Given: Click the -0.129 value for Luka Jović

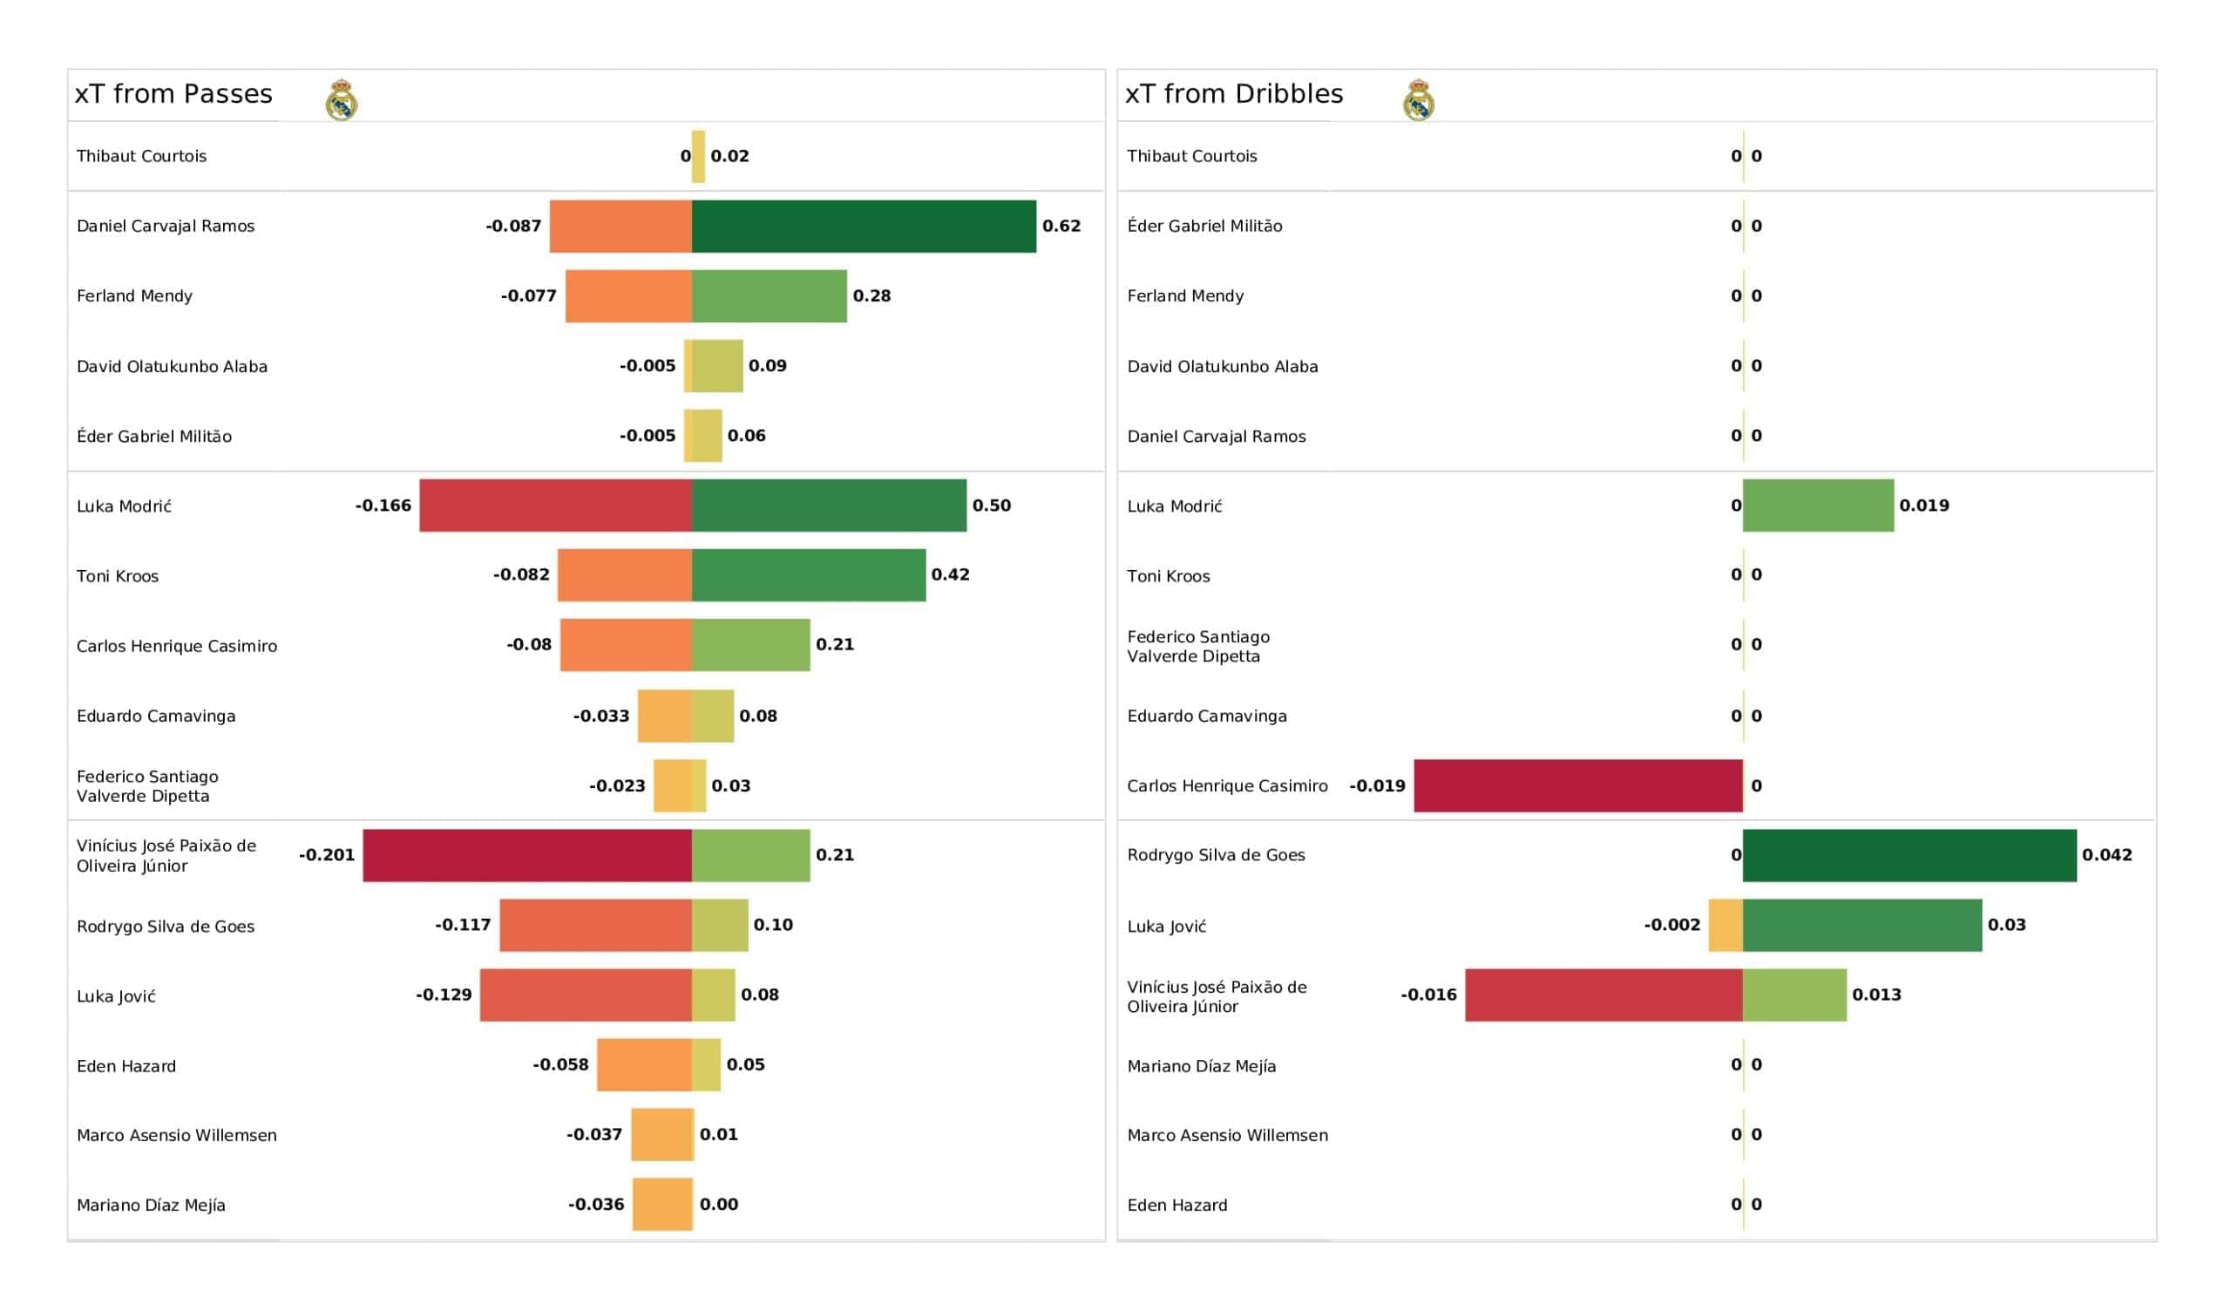Looking at the screenshot, I should tap(444, 995).
